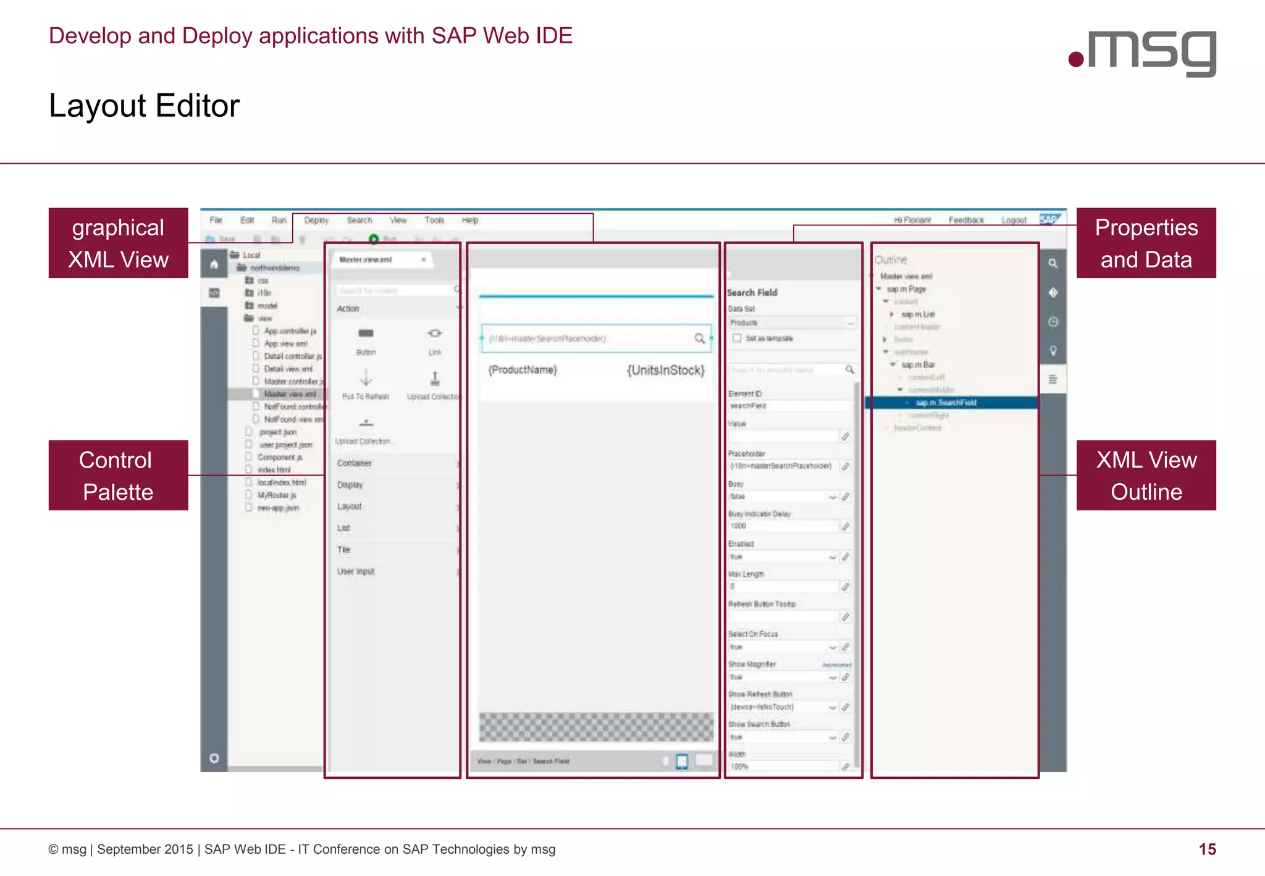Image resolution: width=1265 pixels, height=876 pixels.
Task: Click the binding icon next to Refresh Button Tooltip
Action: click(x=846, y=617)
